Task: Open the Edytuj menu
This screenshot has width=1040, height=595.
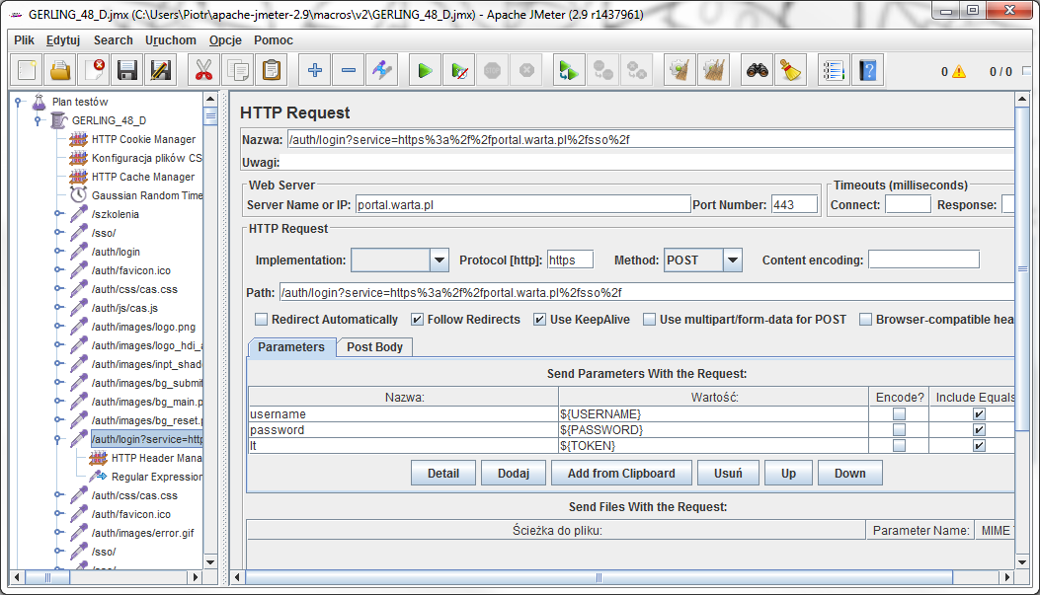Action: [63, 40]
